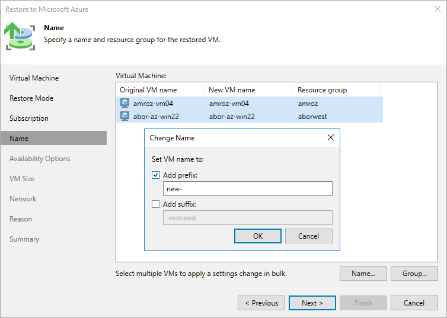Uncheck the Add prefix checkbox
The image size is (447, 318).
156,175
